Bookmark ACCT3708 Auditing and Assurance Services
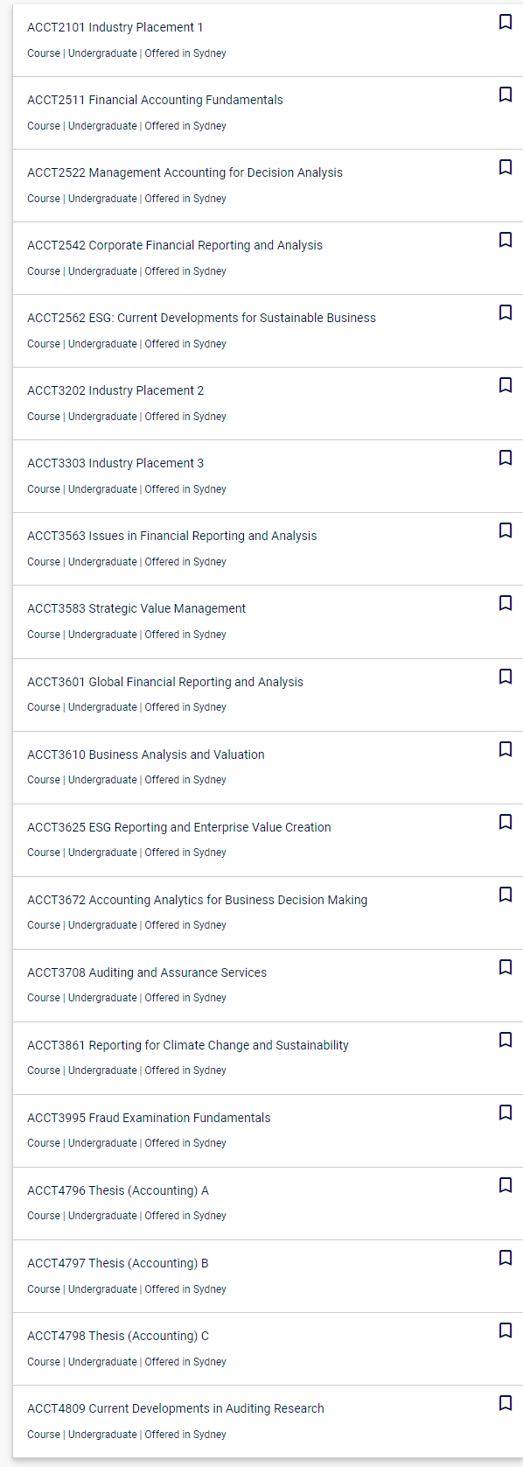Viewport: 523px width, 1467px height. pyautogui.click(x=506, y=967)
